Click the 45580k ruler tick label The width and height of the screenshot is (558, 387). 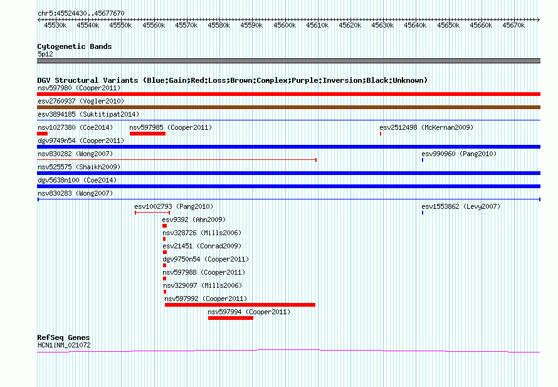pos(219,25)
